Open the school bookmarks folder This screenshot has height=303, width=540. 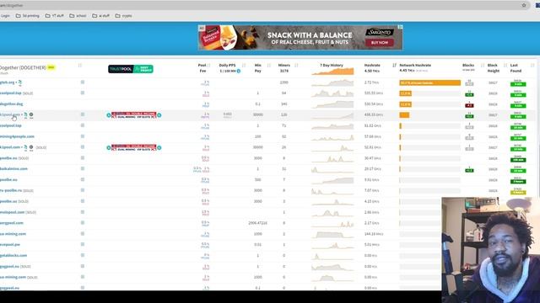click(78, 16)
